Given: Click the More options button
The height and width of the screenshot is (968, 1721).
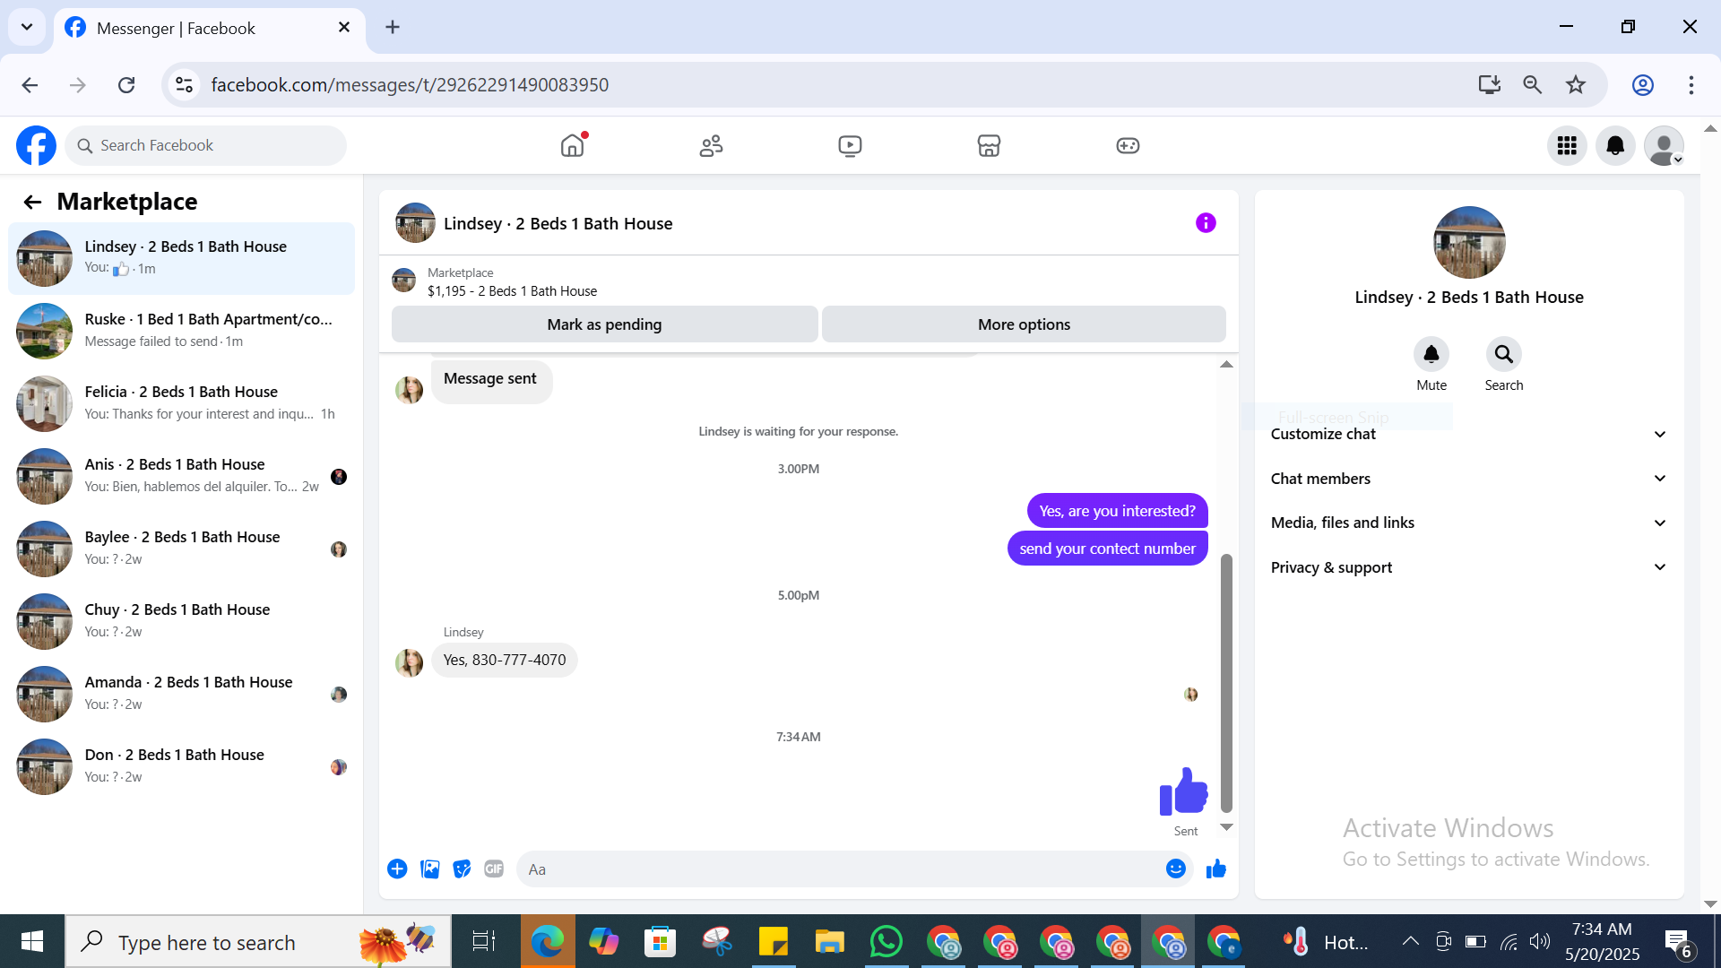Looking at the screenshot, I should point(1024,324).
